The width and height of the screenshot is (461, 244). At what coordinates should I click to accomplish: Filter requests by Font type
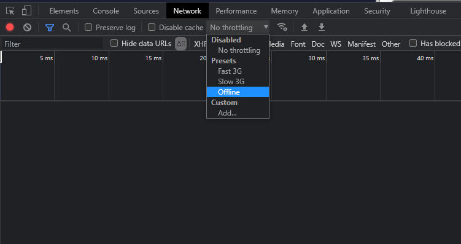[x=298, y=44]
